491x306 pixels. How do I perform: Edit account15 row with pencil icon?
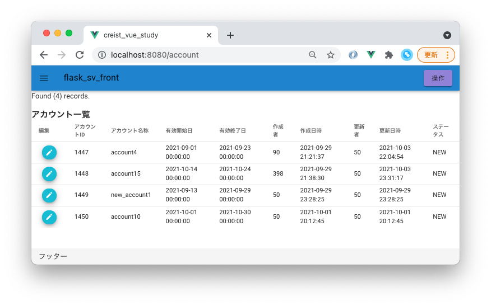tap(49, 174)
